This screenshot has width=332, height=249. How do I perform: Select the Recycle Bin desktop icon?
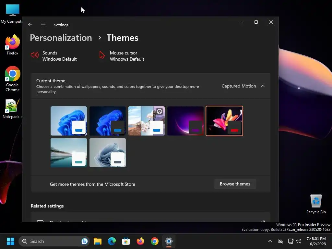point(316,204)
